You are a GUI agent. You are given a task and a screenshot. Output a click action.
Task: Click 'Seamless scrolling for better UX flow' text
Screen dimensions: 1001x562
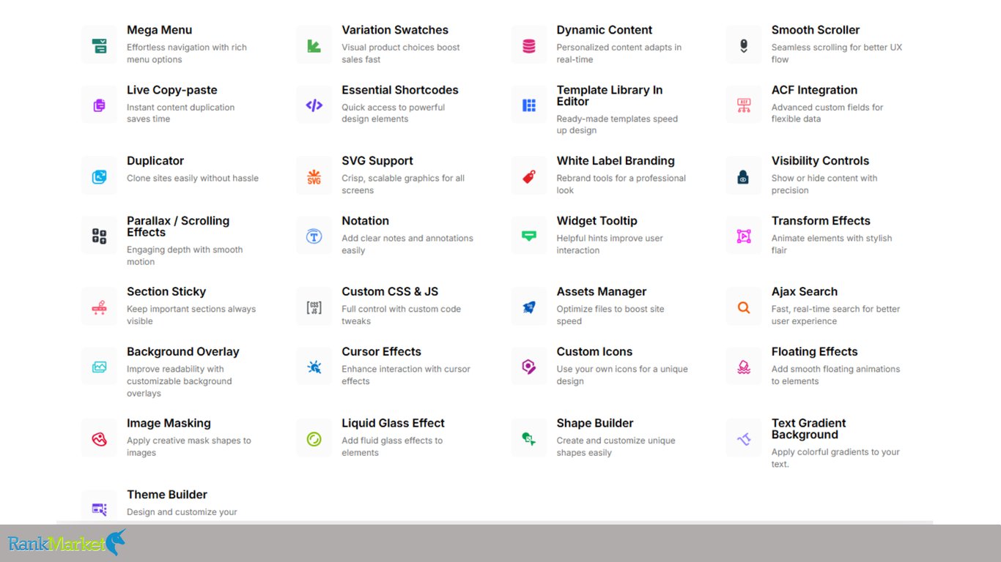[x=837, y=53]
